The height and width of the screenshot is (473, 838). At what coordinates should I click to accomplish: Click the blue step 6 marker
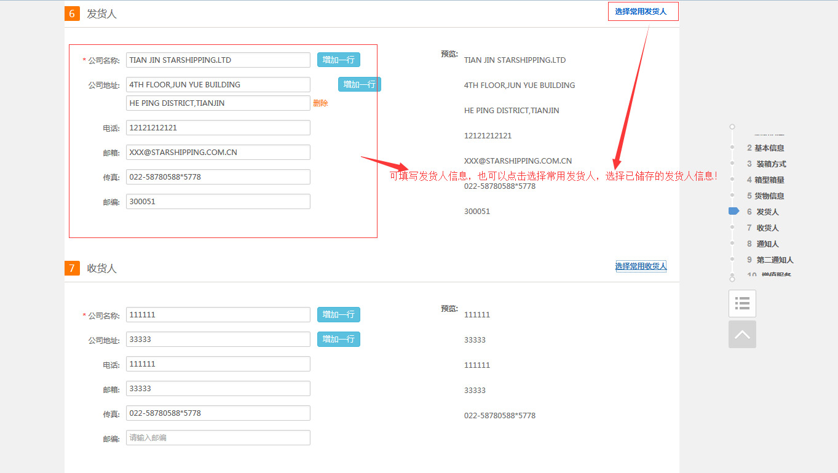(x=733, y=211)
